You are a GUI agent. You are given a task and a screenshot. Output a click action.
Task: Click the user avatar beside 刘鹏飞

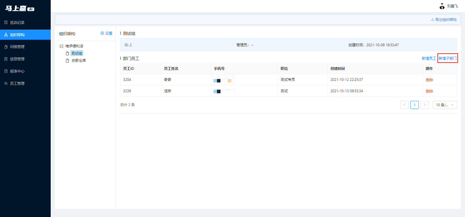pyautogui.click(x=442, y=6)
